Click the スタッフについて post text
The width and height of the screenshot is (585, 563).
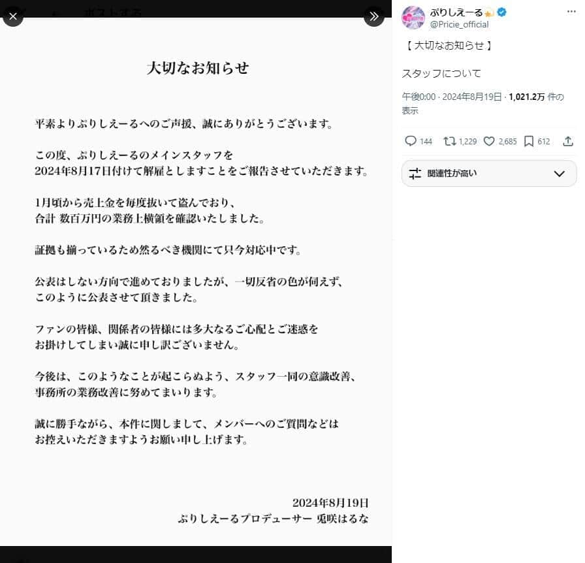click(x=441, y=74)
